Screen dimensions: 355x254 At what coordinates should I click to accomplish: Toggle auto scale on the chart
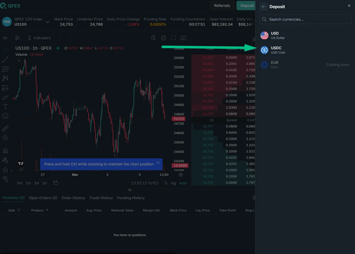coord(183,183)
